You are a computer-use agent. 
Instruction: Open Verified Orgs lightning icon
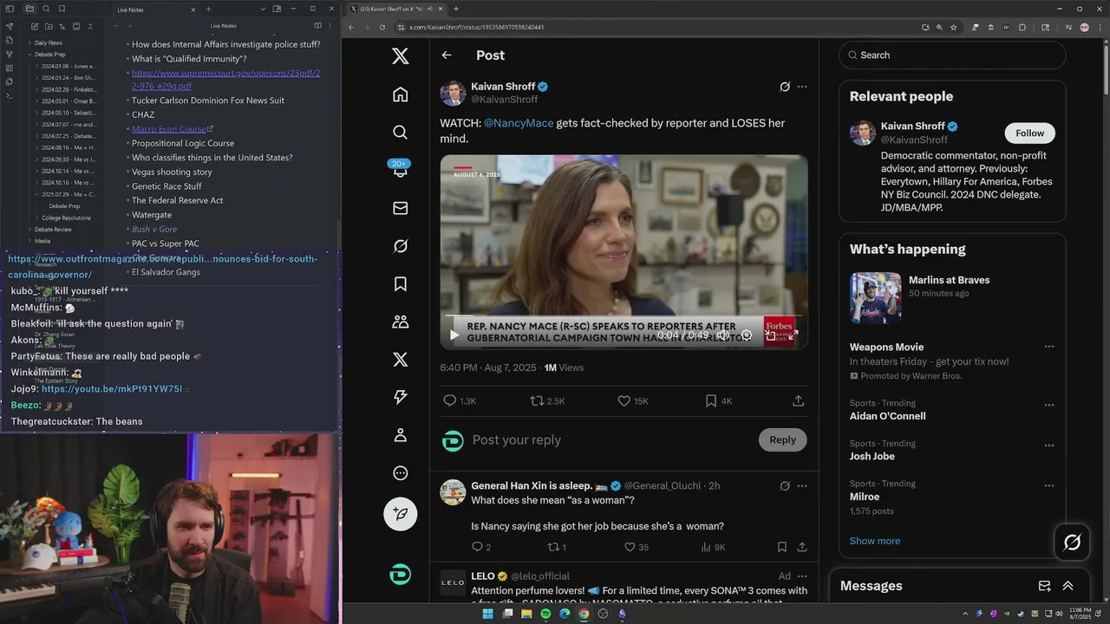pos(400,397)
